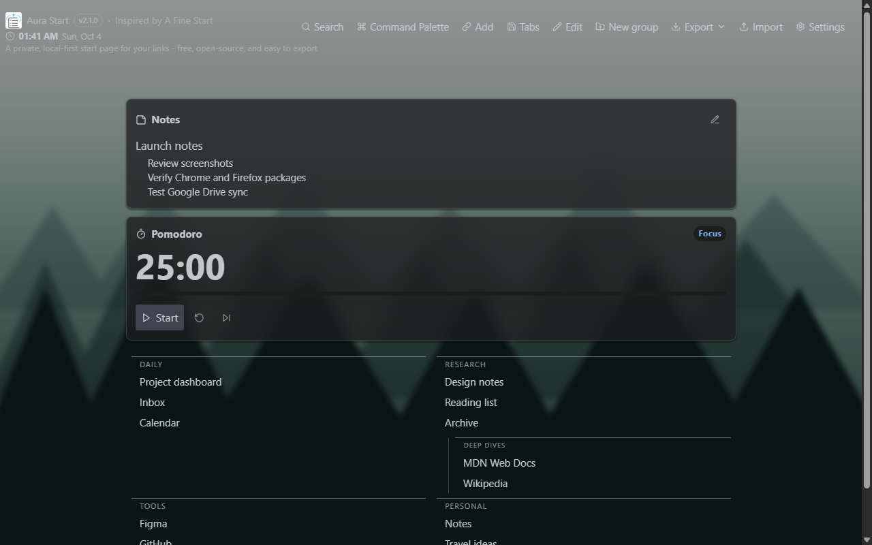Open the Notes link under Personal
The width and height of the screenshot is (872, 545).
click(x=458, y=524)
